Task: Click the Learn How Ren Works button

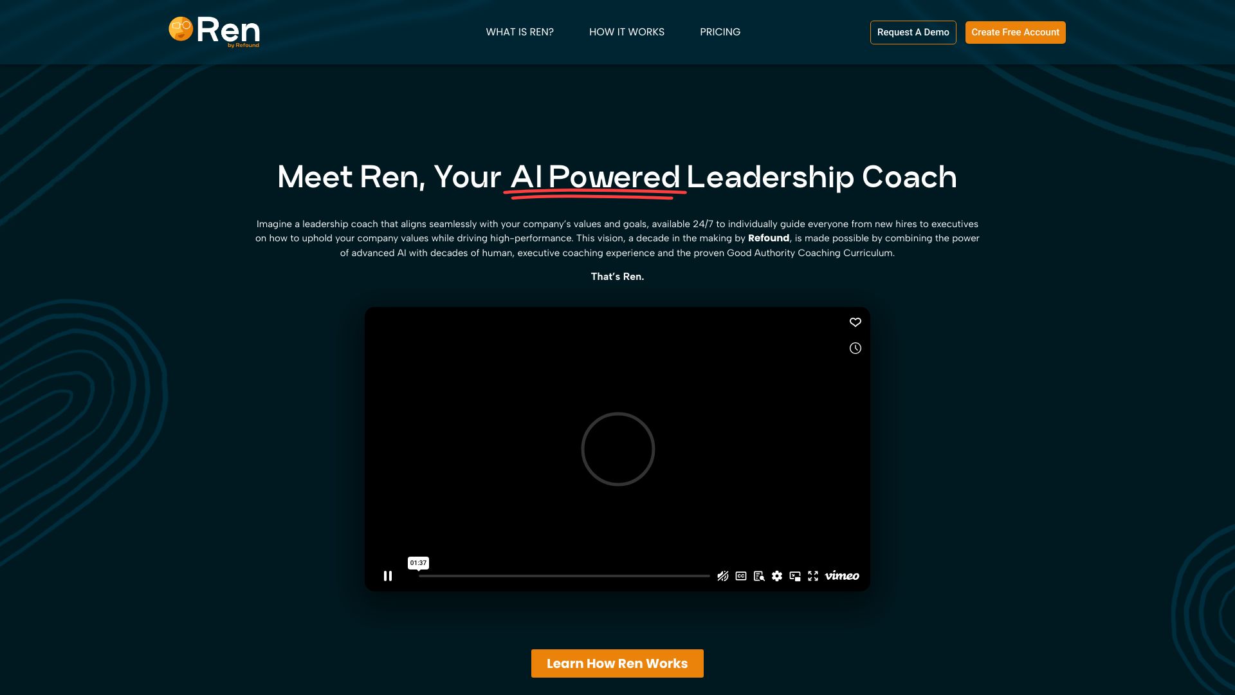Action: pyautogui.click(x=617, y=663)
